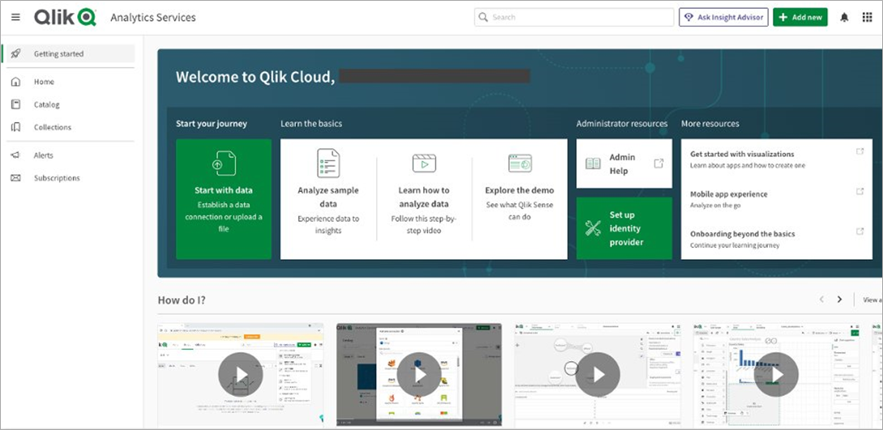Click the How do I? heading
The image size is (883, 430).
coord(182,300)
